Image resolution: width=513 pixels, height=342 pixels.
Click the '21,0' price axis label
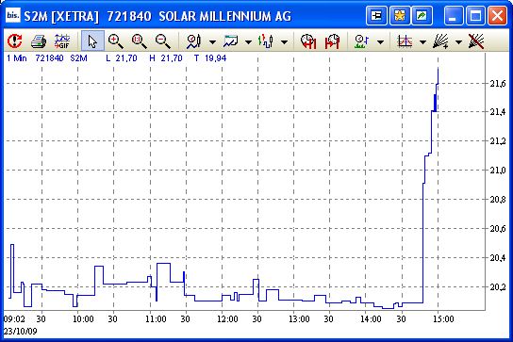(498, 170)
